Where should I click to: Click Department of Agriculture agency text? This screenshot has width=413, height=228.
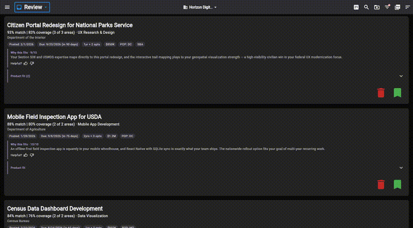click(x=26, y=129)
